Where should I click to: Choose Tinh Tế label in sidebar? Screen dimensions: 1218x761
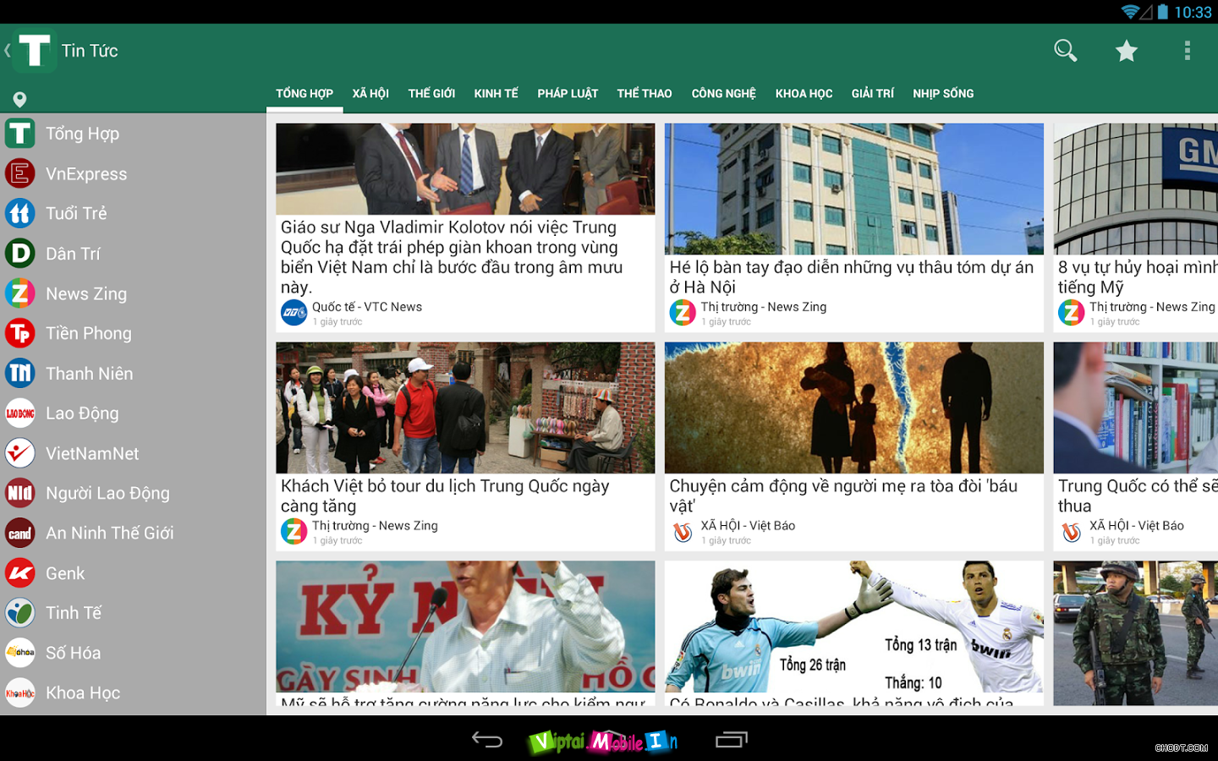(x=74, y=613)
